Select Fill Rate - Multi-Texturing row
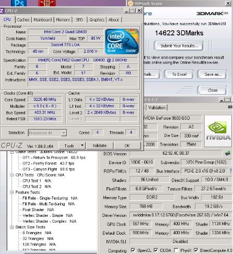This screenshot has width=233, height=254. coord(49,204)
